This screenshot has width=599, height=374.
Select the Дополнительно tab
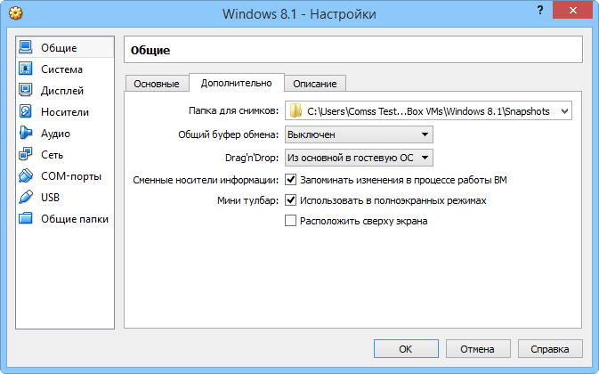tap(237, 83)
